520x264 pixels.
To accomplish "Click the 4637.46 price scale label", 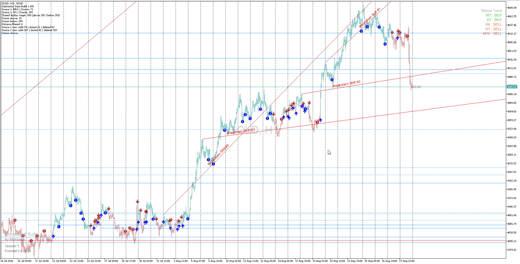I will pyautogui.click(x=512, y=25).
